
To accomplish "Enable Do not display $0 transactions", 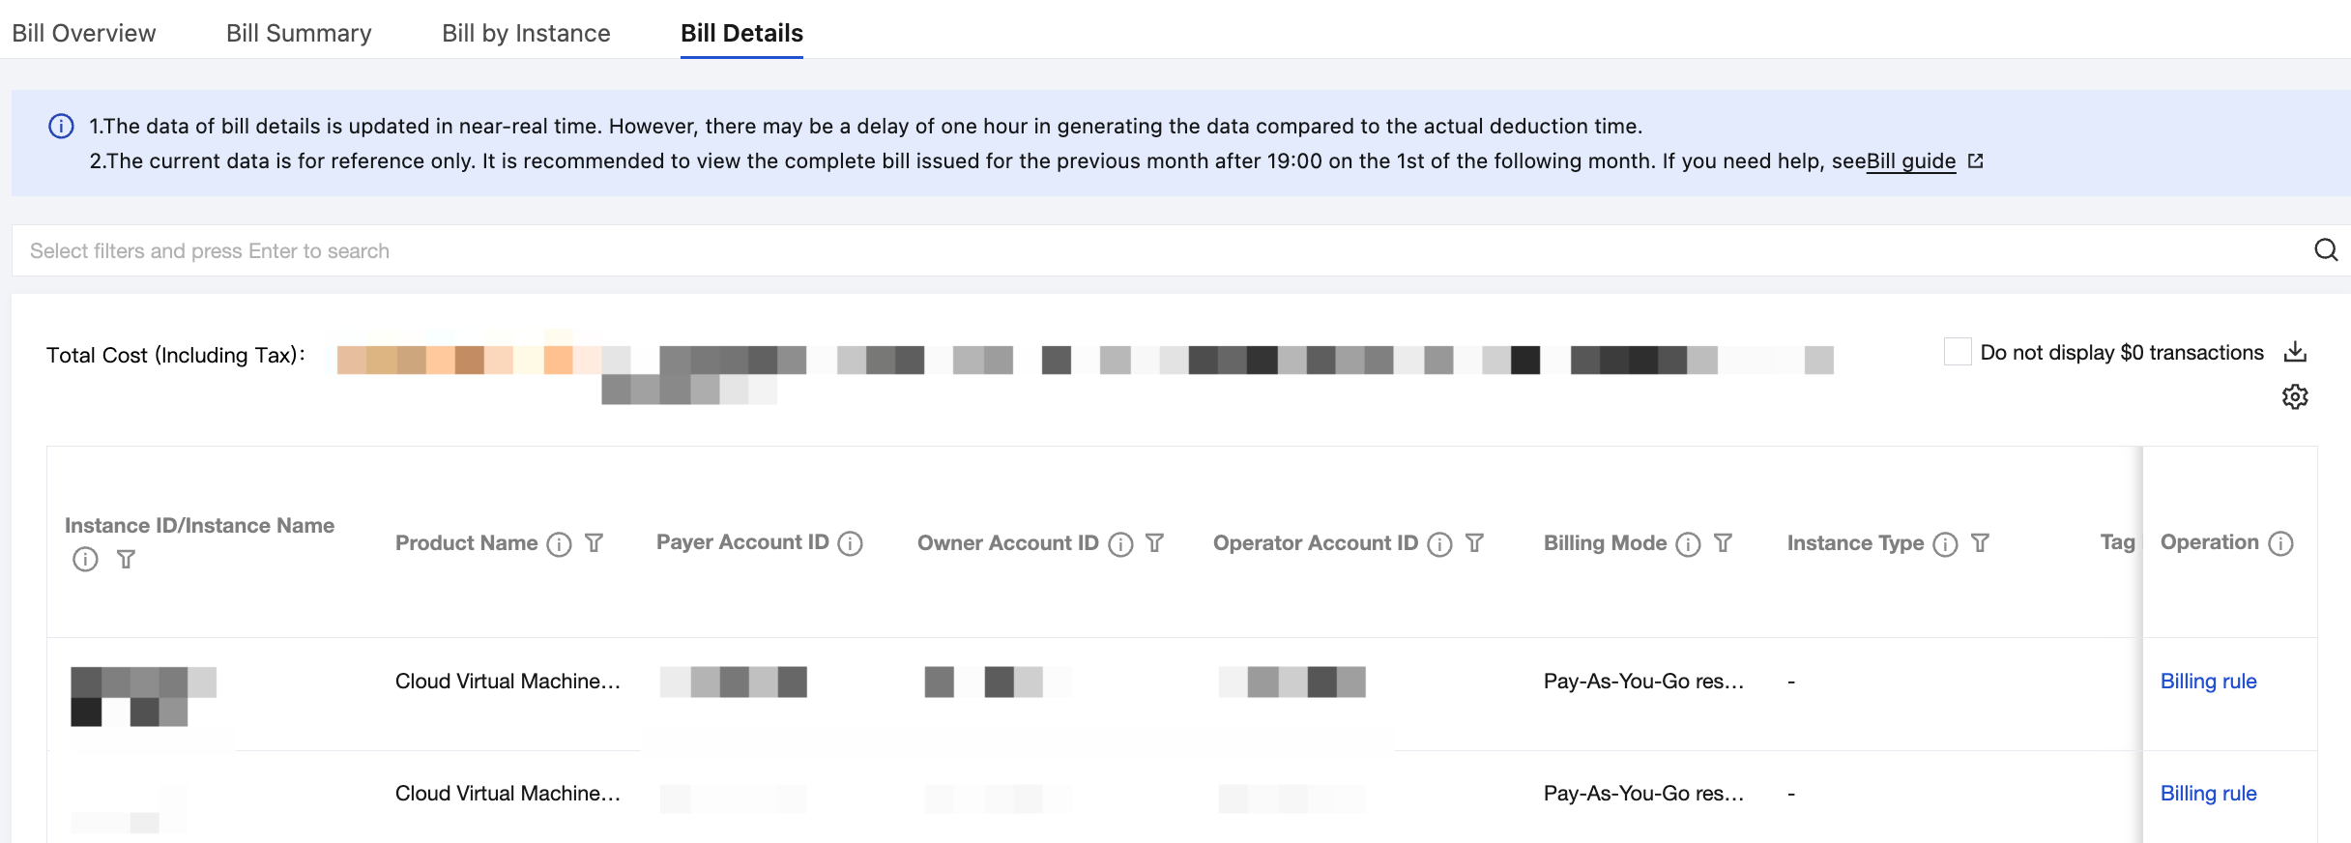I will 1958,352.
